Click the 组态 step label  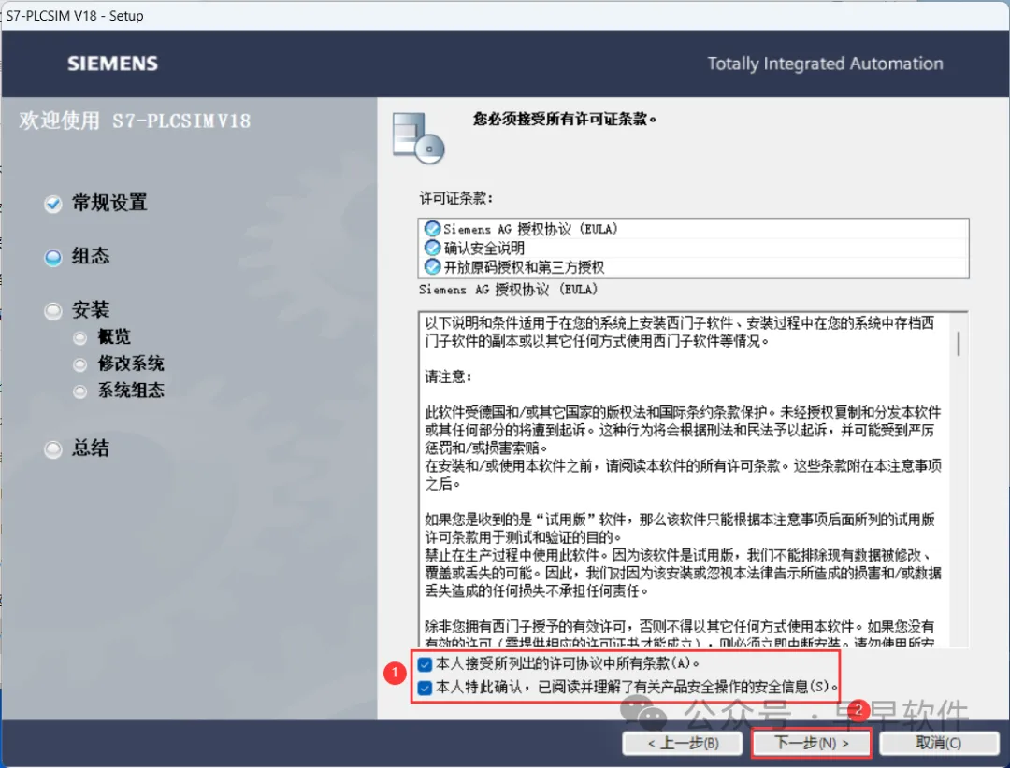[91, 256]
